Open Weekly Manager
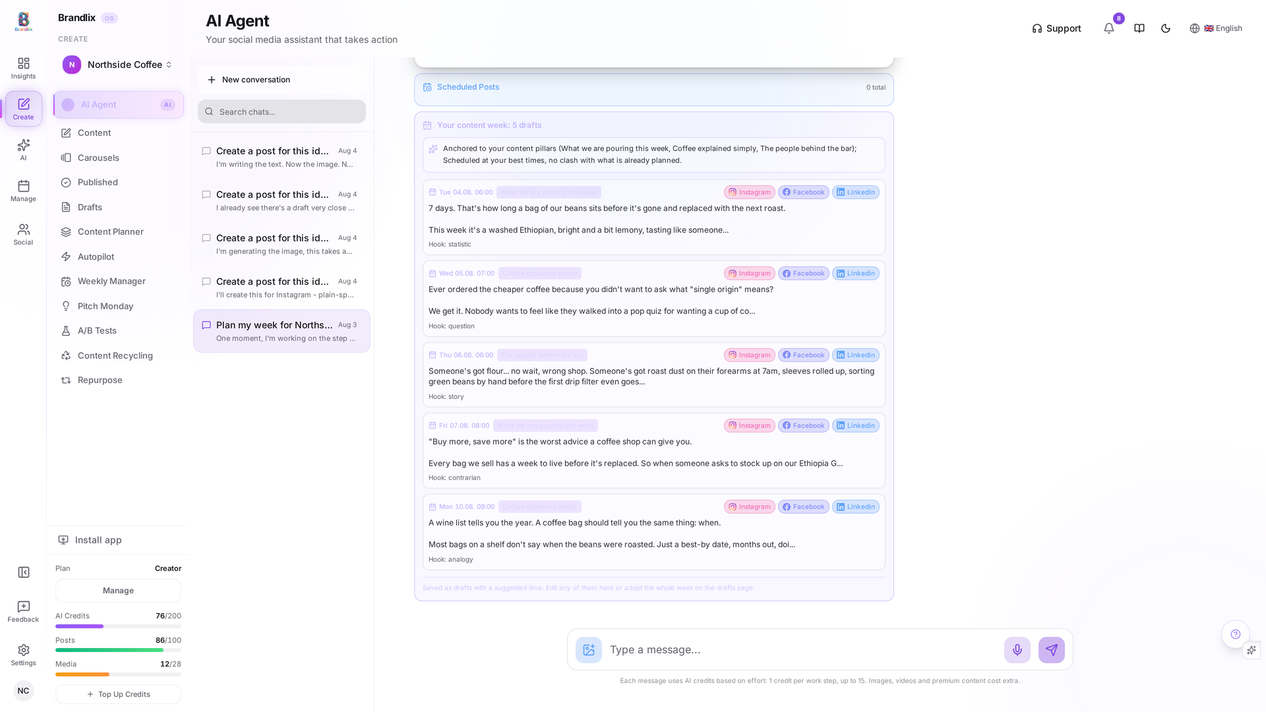Image resolution: width=1266 pixels, height=712 pixels. pyautogui.click(x=119, y=282)
